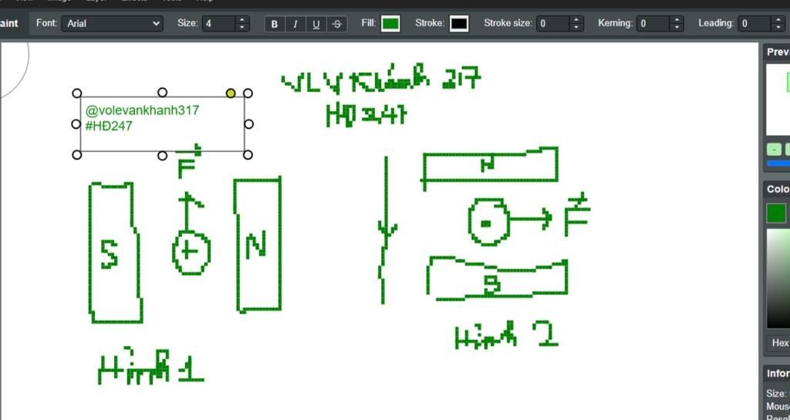Pick a shade in the color gradient picker
The height and width of the screenshot is (420, 790).
778,278
